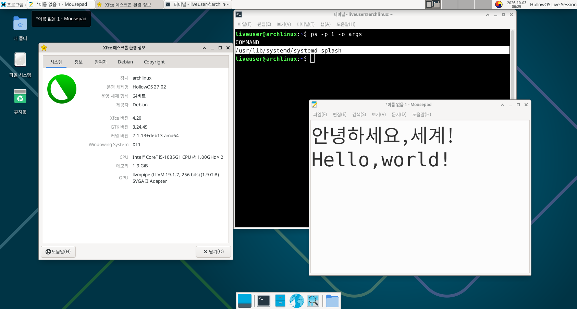Click the HollowOS 27.02 value

149,87
